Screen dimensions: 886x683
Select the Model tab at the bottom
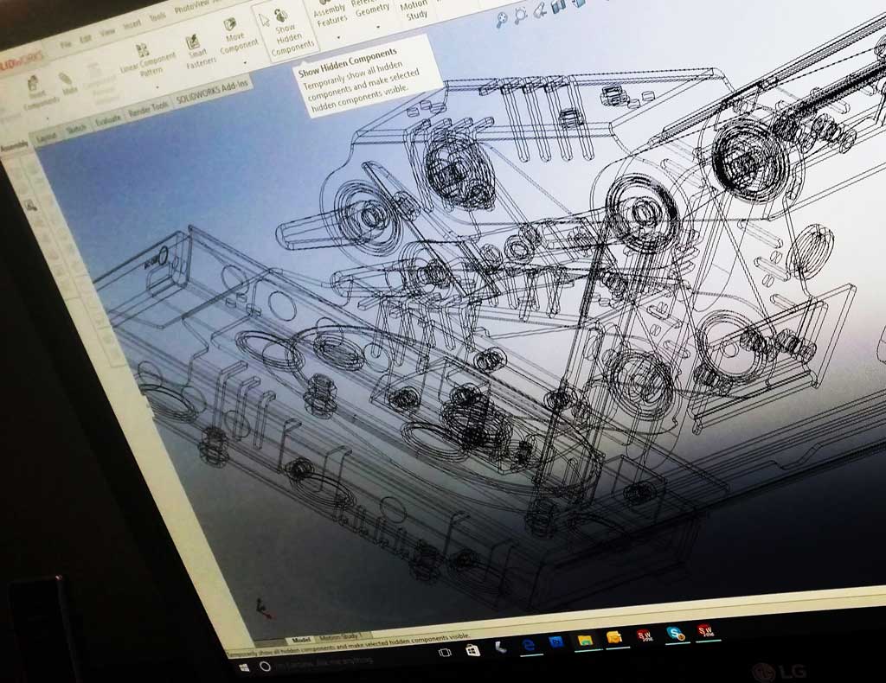300,640
